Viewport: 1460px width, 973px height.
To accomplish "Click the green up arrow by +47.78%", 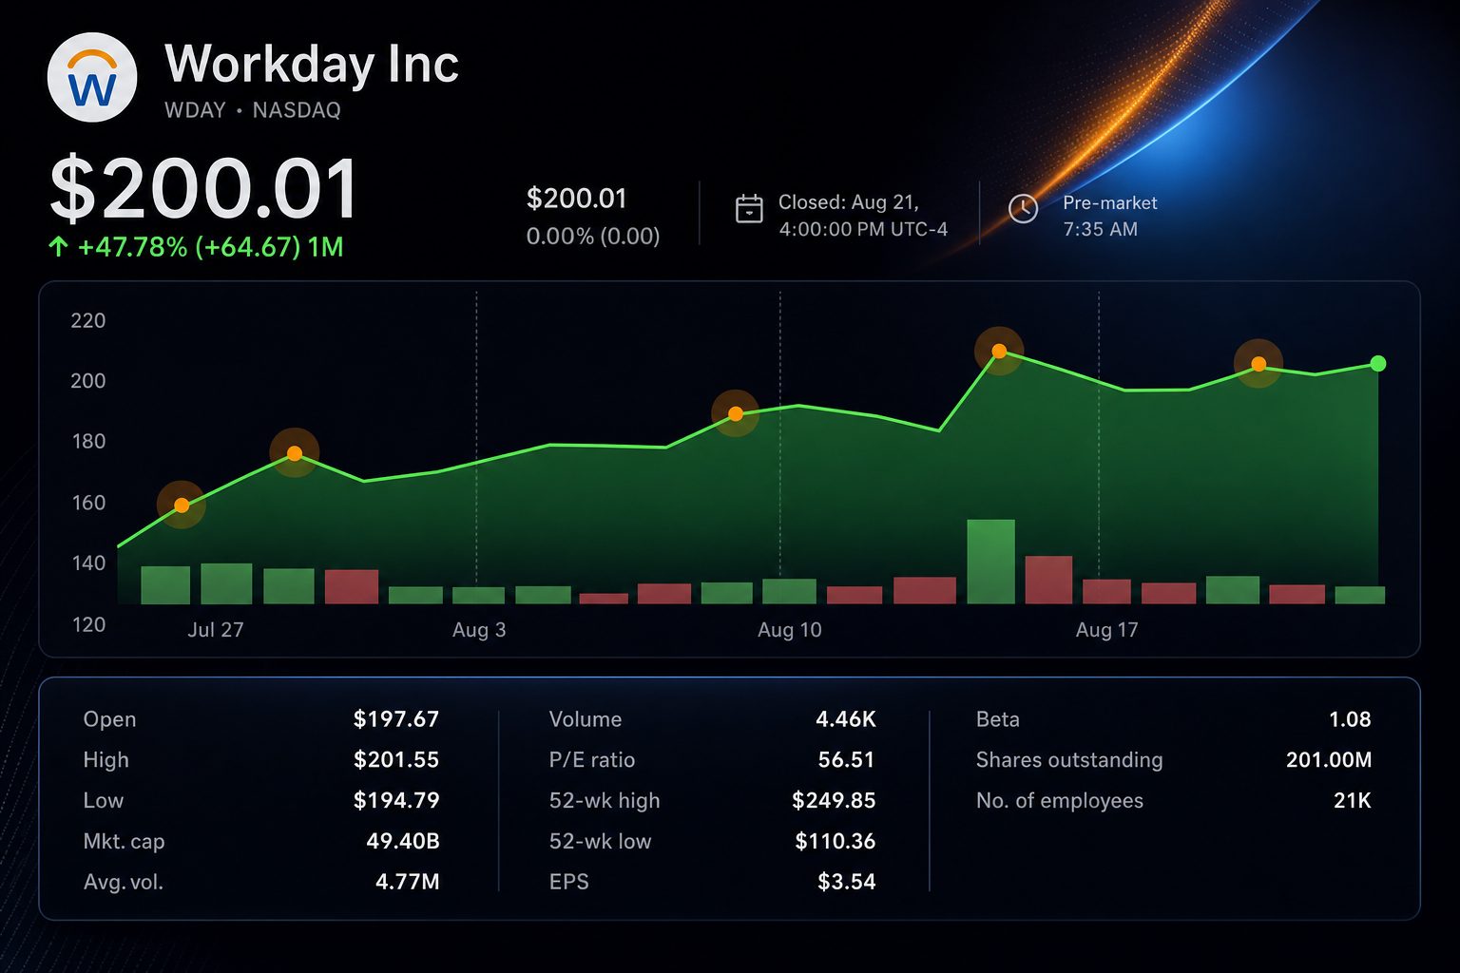I will 58,247.
